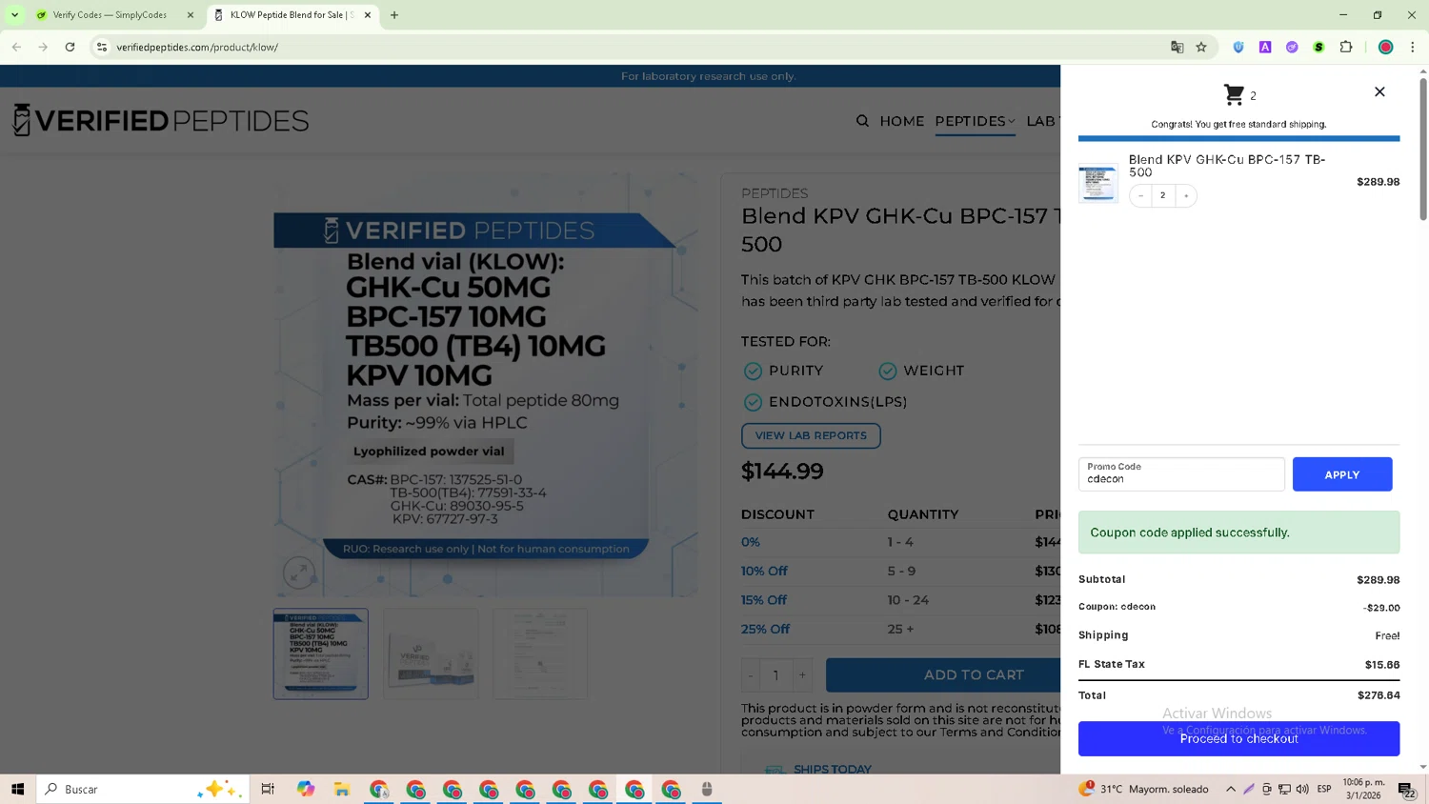
Task: Go back in the browser
Action: pyautogui.click(x=16, y=47)
